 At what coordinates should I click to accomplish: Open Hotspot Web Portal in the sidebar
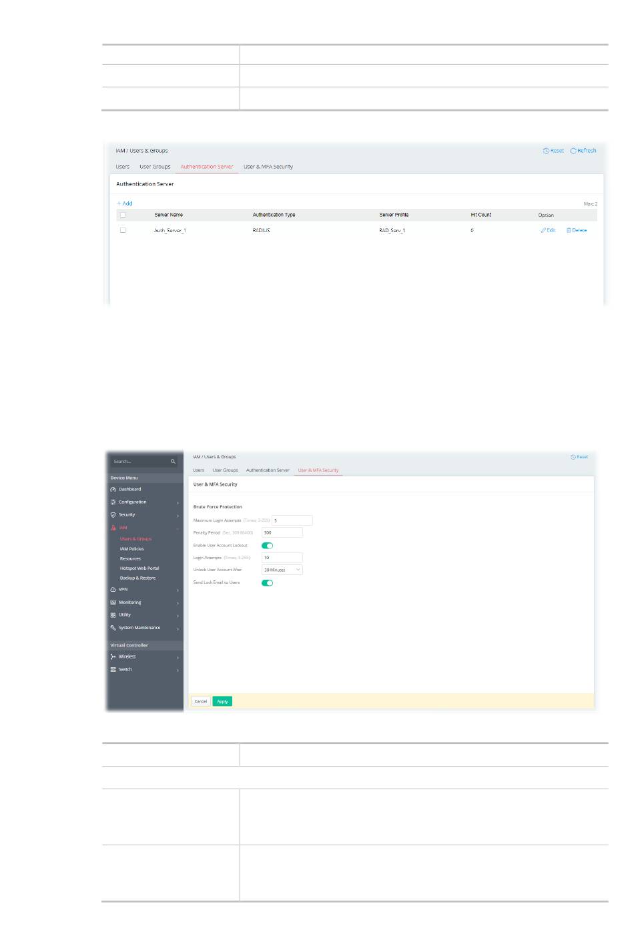139,568
